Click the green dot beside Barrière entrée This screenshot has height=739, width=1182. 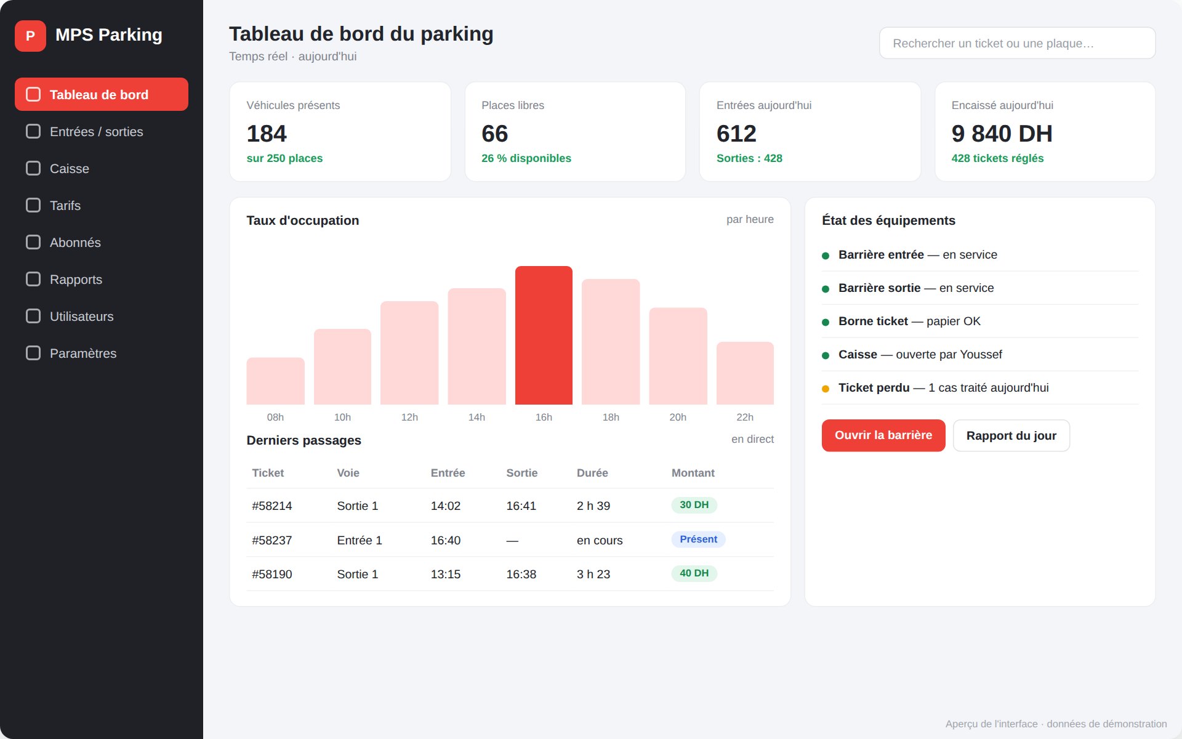826,256
